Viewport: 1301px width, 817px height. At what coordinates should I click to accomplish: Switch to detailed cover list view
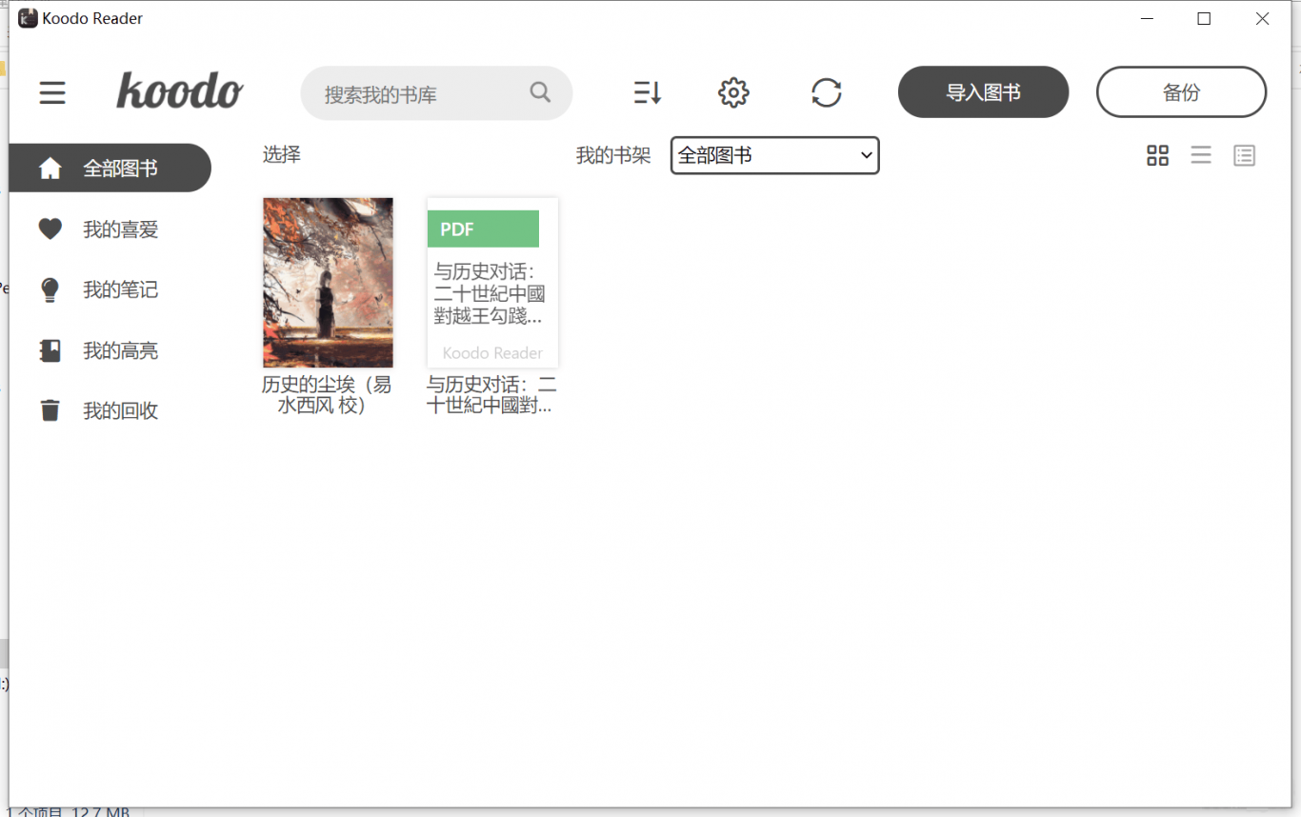[1244, 155]
